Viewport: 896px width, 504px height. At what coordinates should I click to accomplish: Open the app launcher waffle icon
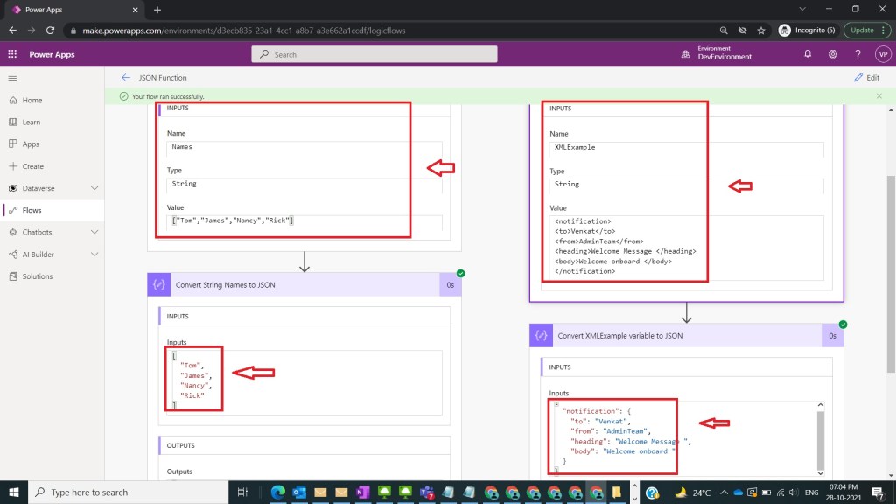12,54
